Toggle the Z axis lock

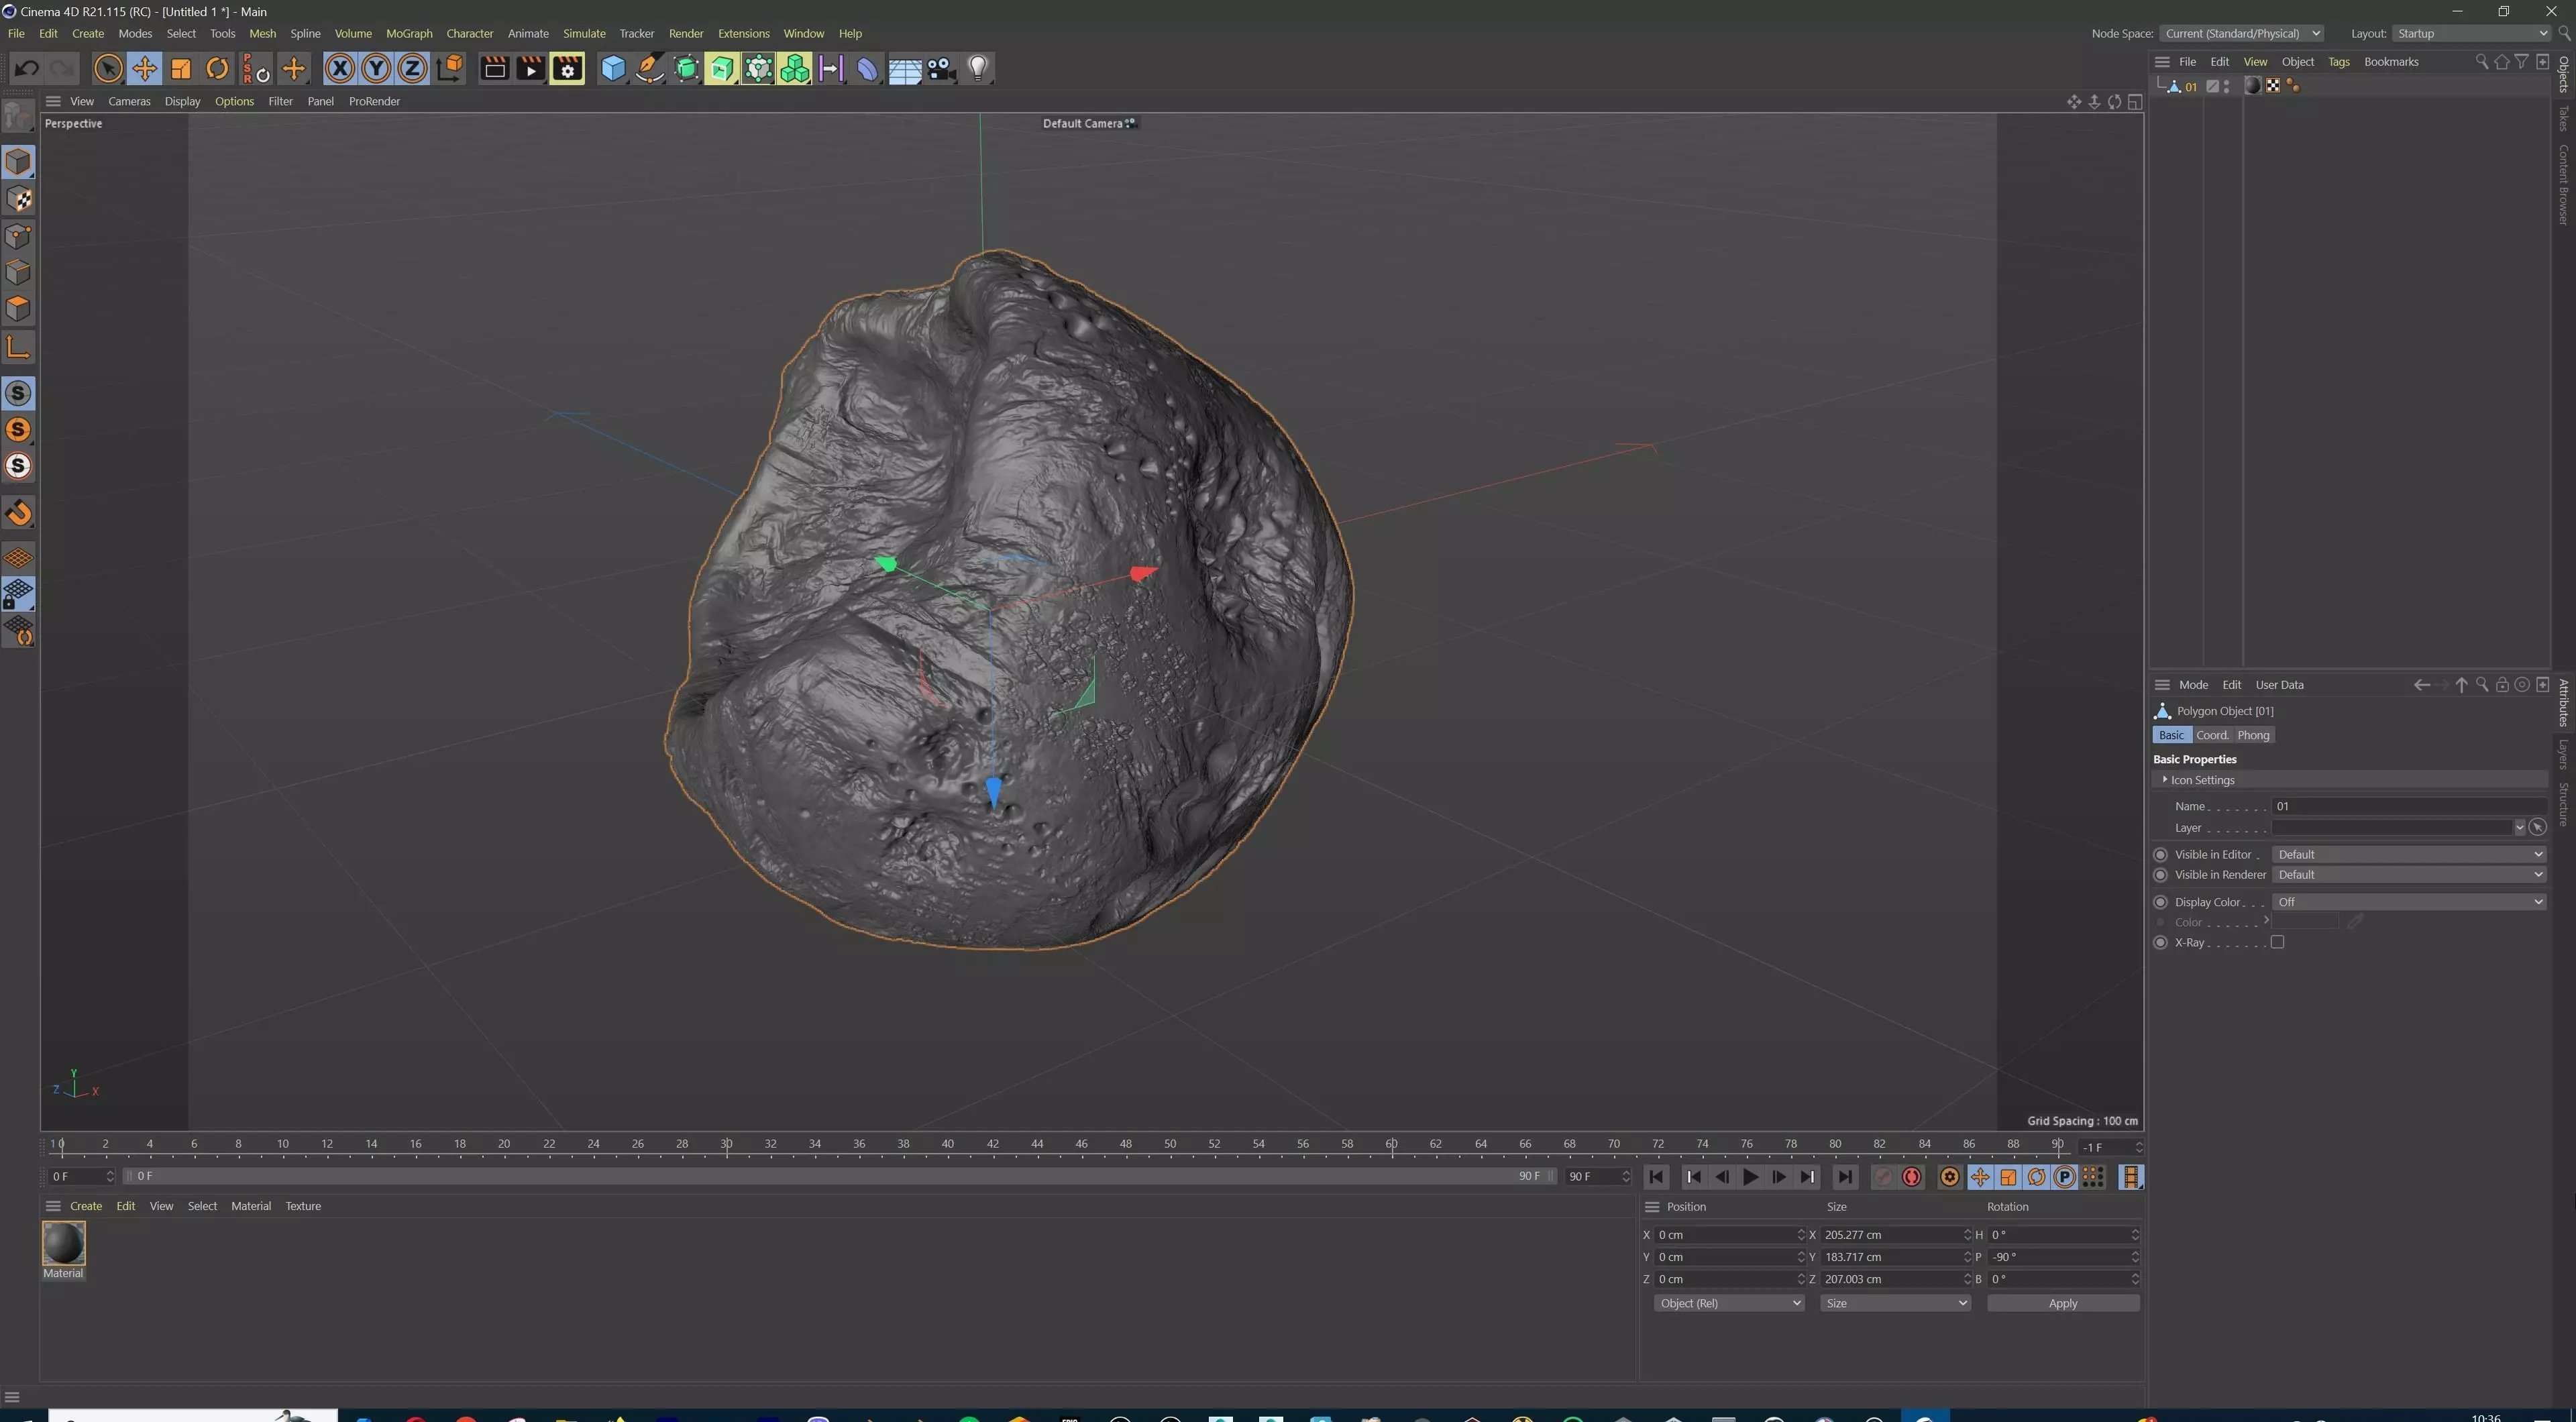[x=412, y=69]
